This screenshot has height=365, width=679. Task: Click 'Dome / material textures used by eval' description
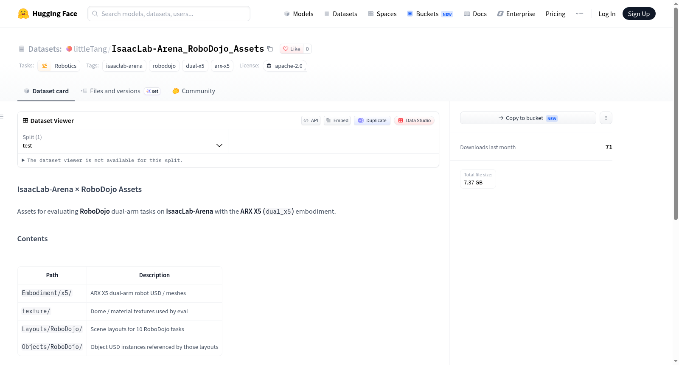[x=139, y=311]
